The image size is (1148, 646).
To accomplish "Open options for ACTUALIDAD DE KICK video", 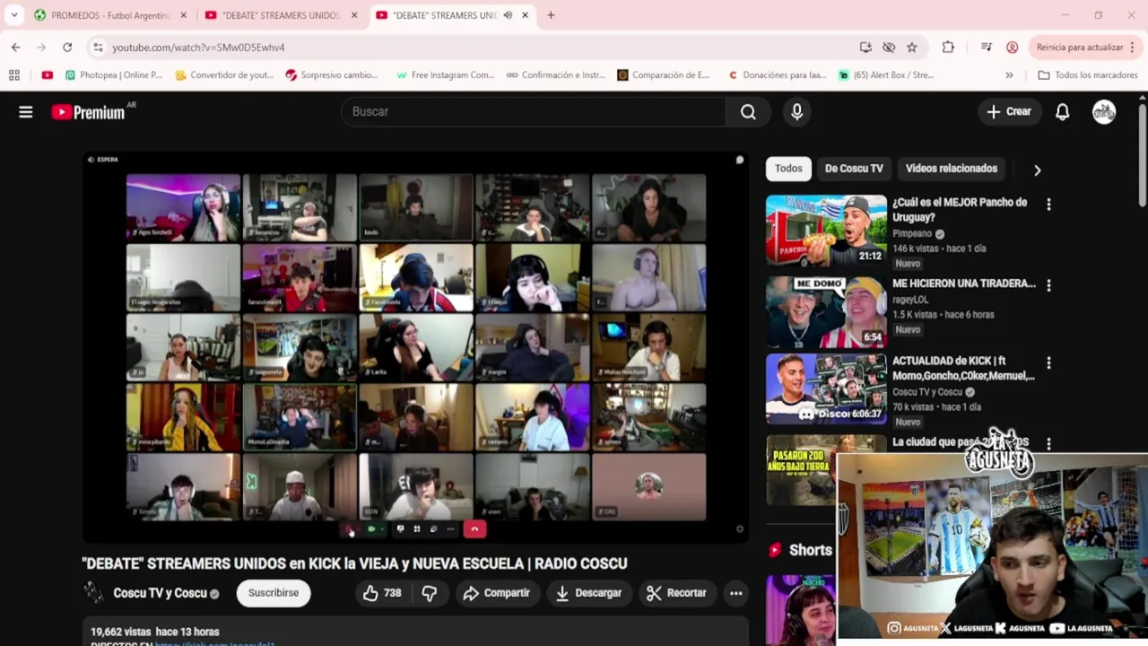I will pos(1048,363).
